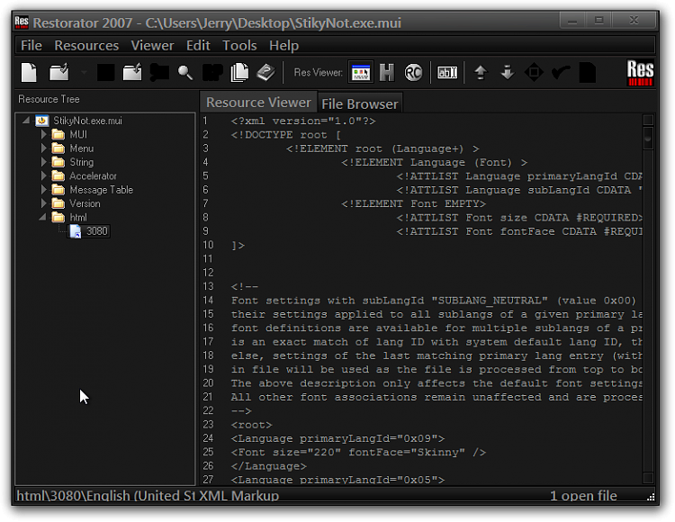Click line '<Language primaryLangId="0x09">'
Screen dimensions: 675x522
coord(337,438)
